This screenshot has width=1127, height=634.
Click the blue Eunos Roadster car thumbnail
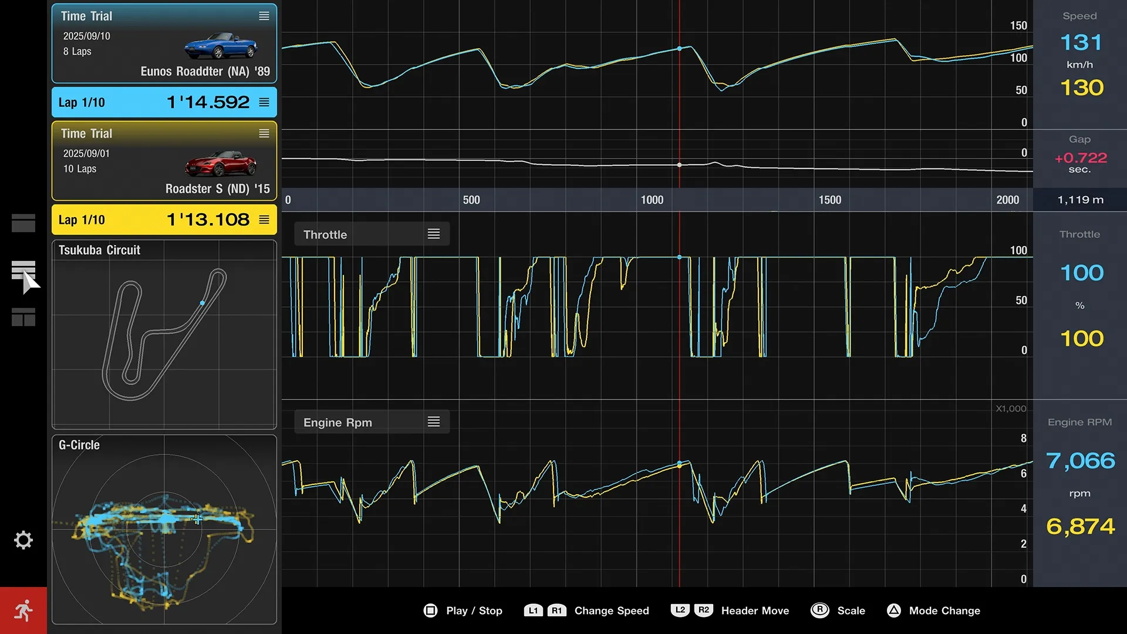click(x=221, y=46)
